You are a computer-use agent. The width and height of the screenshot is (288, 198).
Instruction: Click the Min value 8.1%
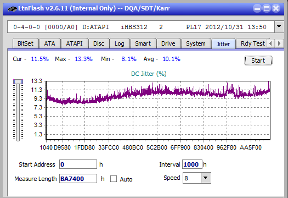[x=129, y=59]
